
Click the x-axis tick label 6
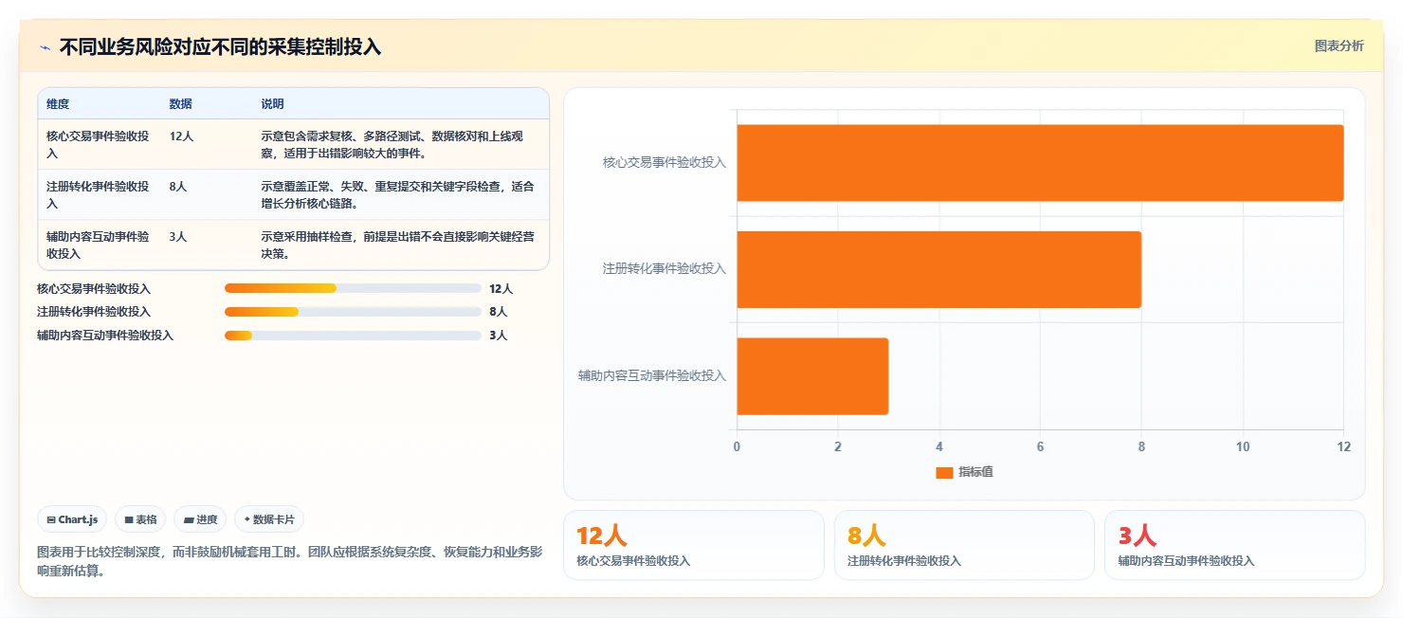coord(1040,447)
